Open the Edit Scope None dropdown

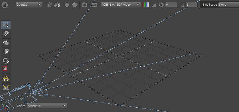[228, 5]
